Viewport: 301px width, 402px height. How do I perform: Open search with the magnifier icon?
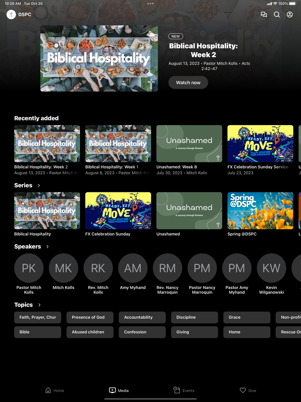coord(277,14)
